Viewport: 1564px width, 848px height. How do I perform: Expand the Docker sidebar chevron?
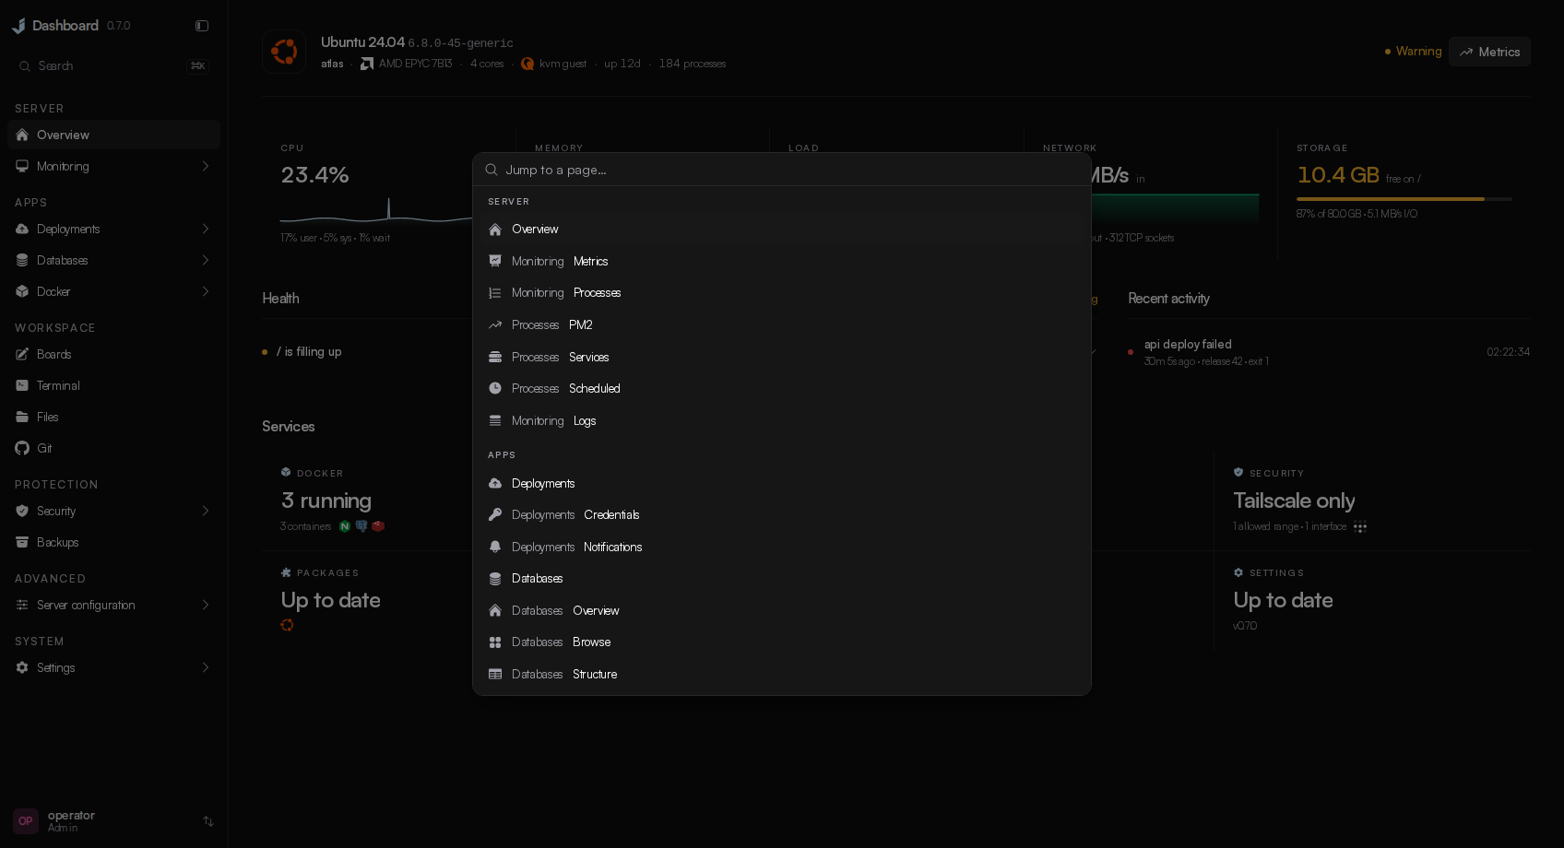point(205,291)
